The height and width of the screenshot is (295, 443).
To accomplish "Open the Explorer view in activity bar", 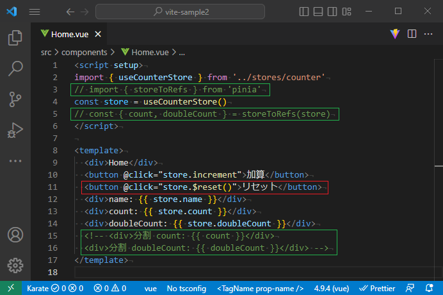I will [x=15, y=38].
